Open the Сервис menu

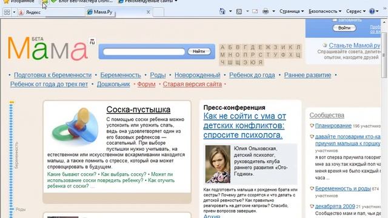[x=356, y=12]
